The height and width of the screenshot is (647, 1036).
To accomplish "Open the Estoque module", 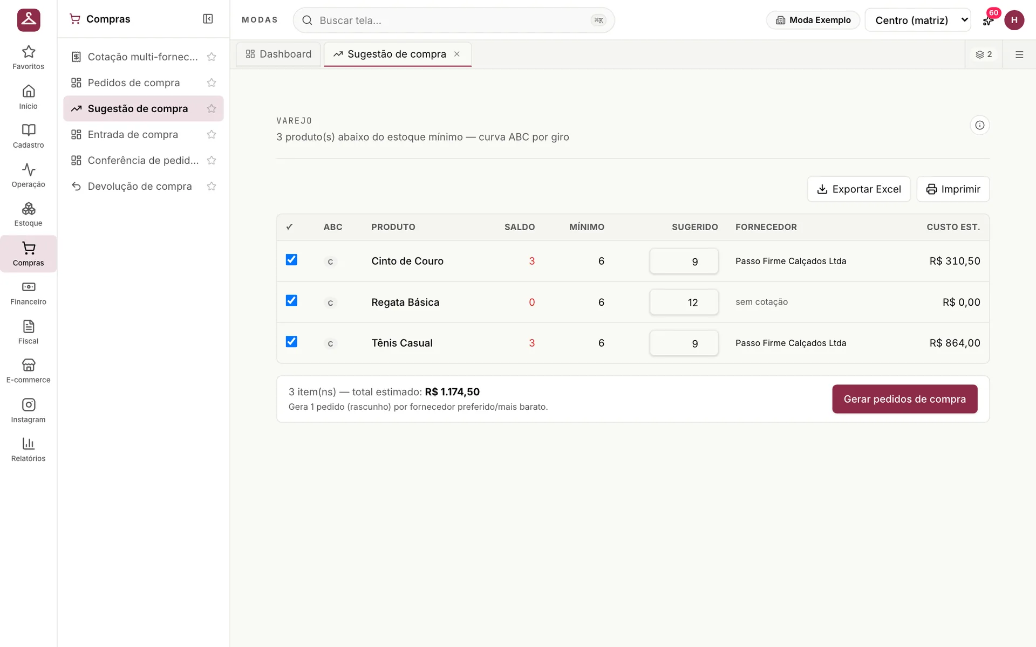I will pyautogui.click(x=28, y=215).
